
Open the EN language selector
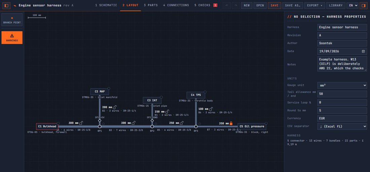click(352, 5)
